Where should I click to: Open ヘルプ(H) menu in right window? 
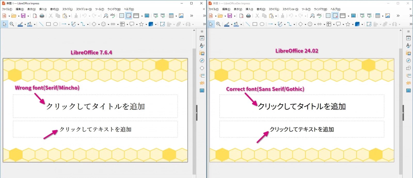[335, 9]
